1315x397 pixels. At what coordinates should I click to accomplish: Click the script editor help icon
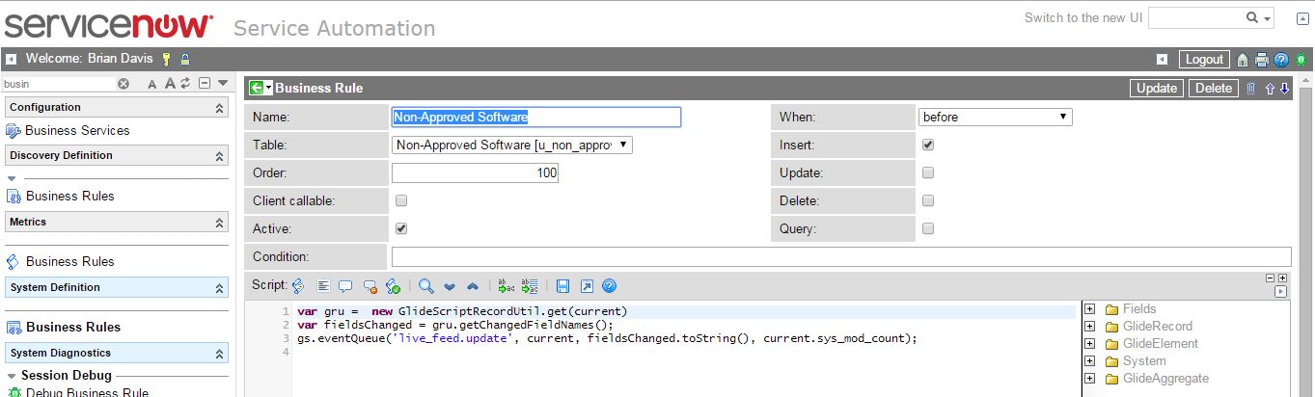click(609, 286)
